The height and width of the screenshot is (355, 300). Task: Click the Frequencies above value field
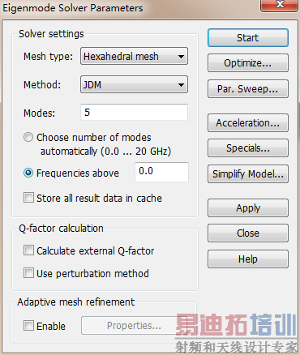tap(161, 172)
